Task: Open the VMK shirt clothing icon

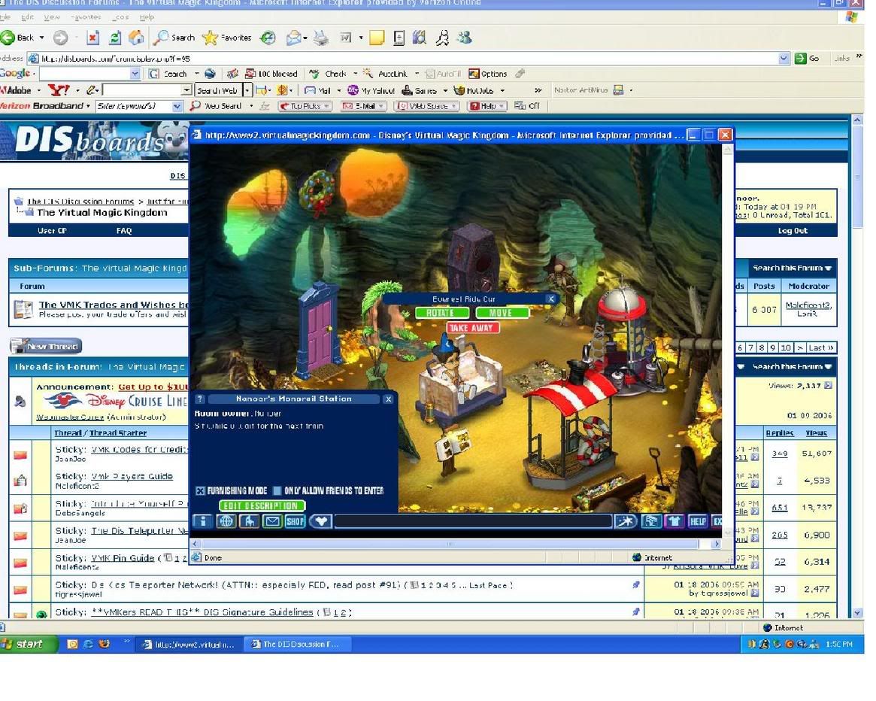Action: tap(674, 521)
